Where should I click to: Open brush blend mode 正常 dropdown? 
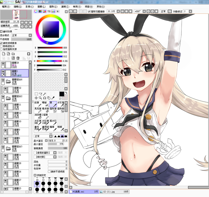pos(51,136)
